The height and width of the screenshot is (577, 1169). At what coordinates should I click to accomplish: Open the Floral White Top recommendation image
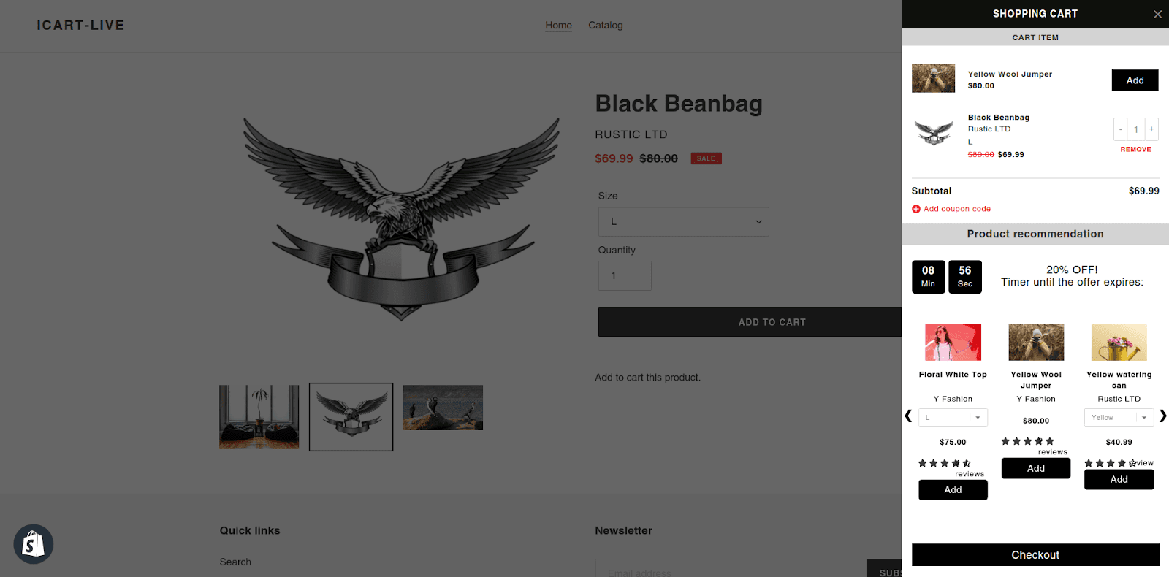(x=953, y=342)
